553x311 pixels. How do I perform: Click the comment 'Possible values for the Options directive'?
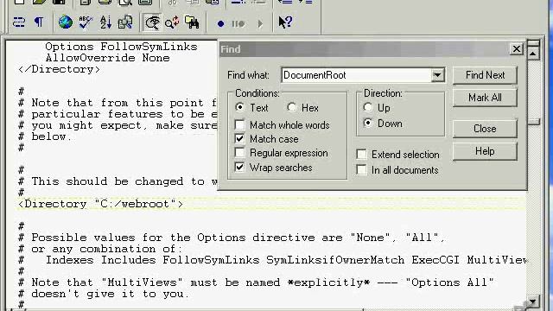point(232,238)
